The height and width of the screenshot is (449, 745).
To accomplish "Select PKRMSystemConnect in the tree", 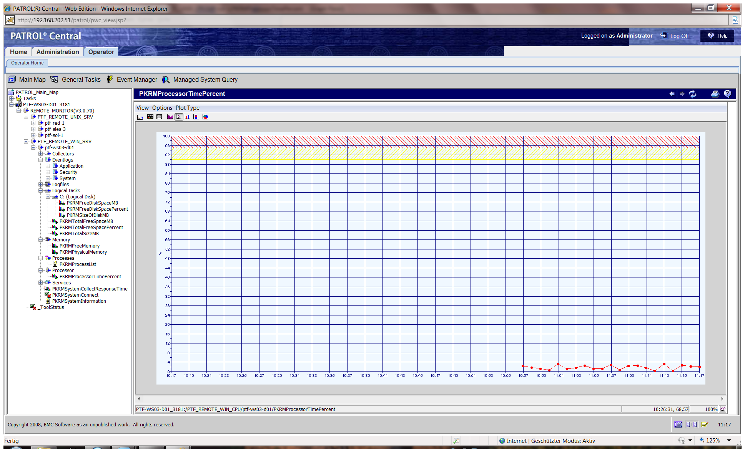I will pos(75,295).
